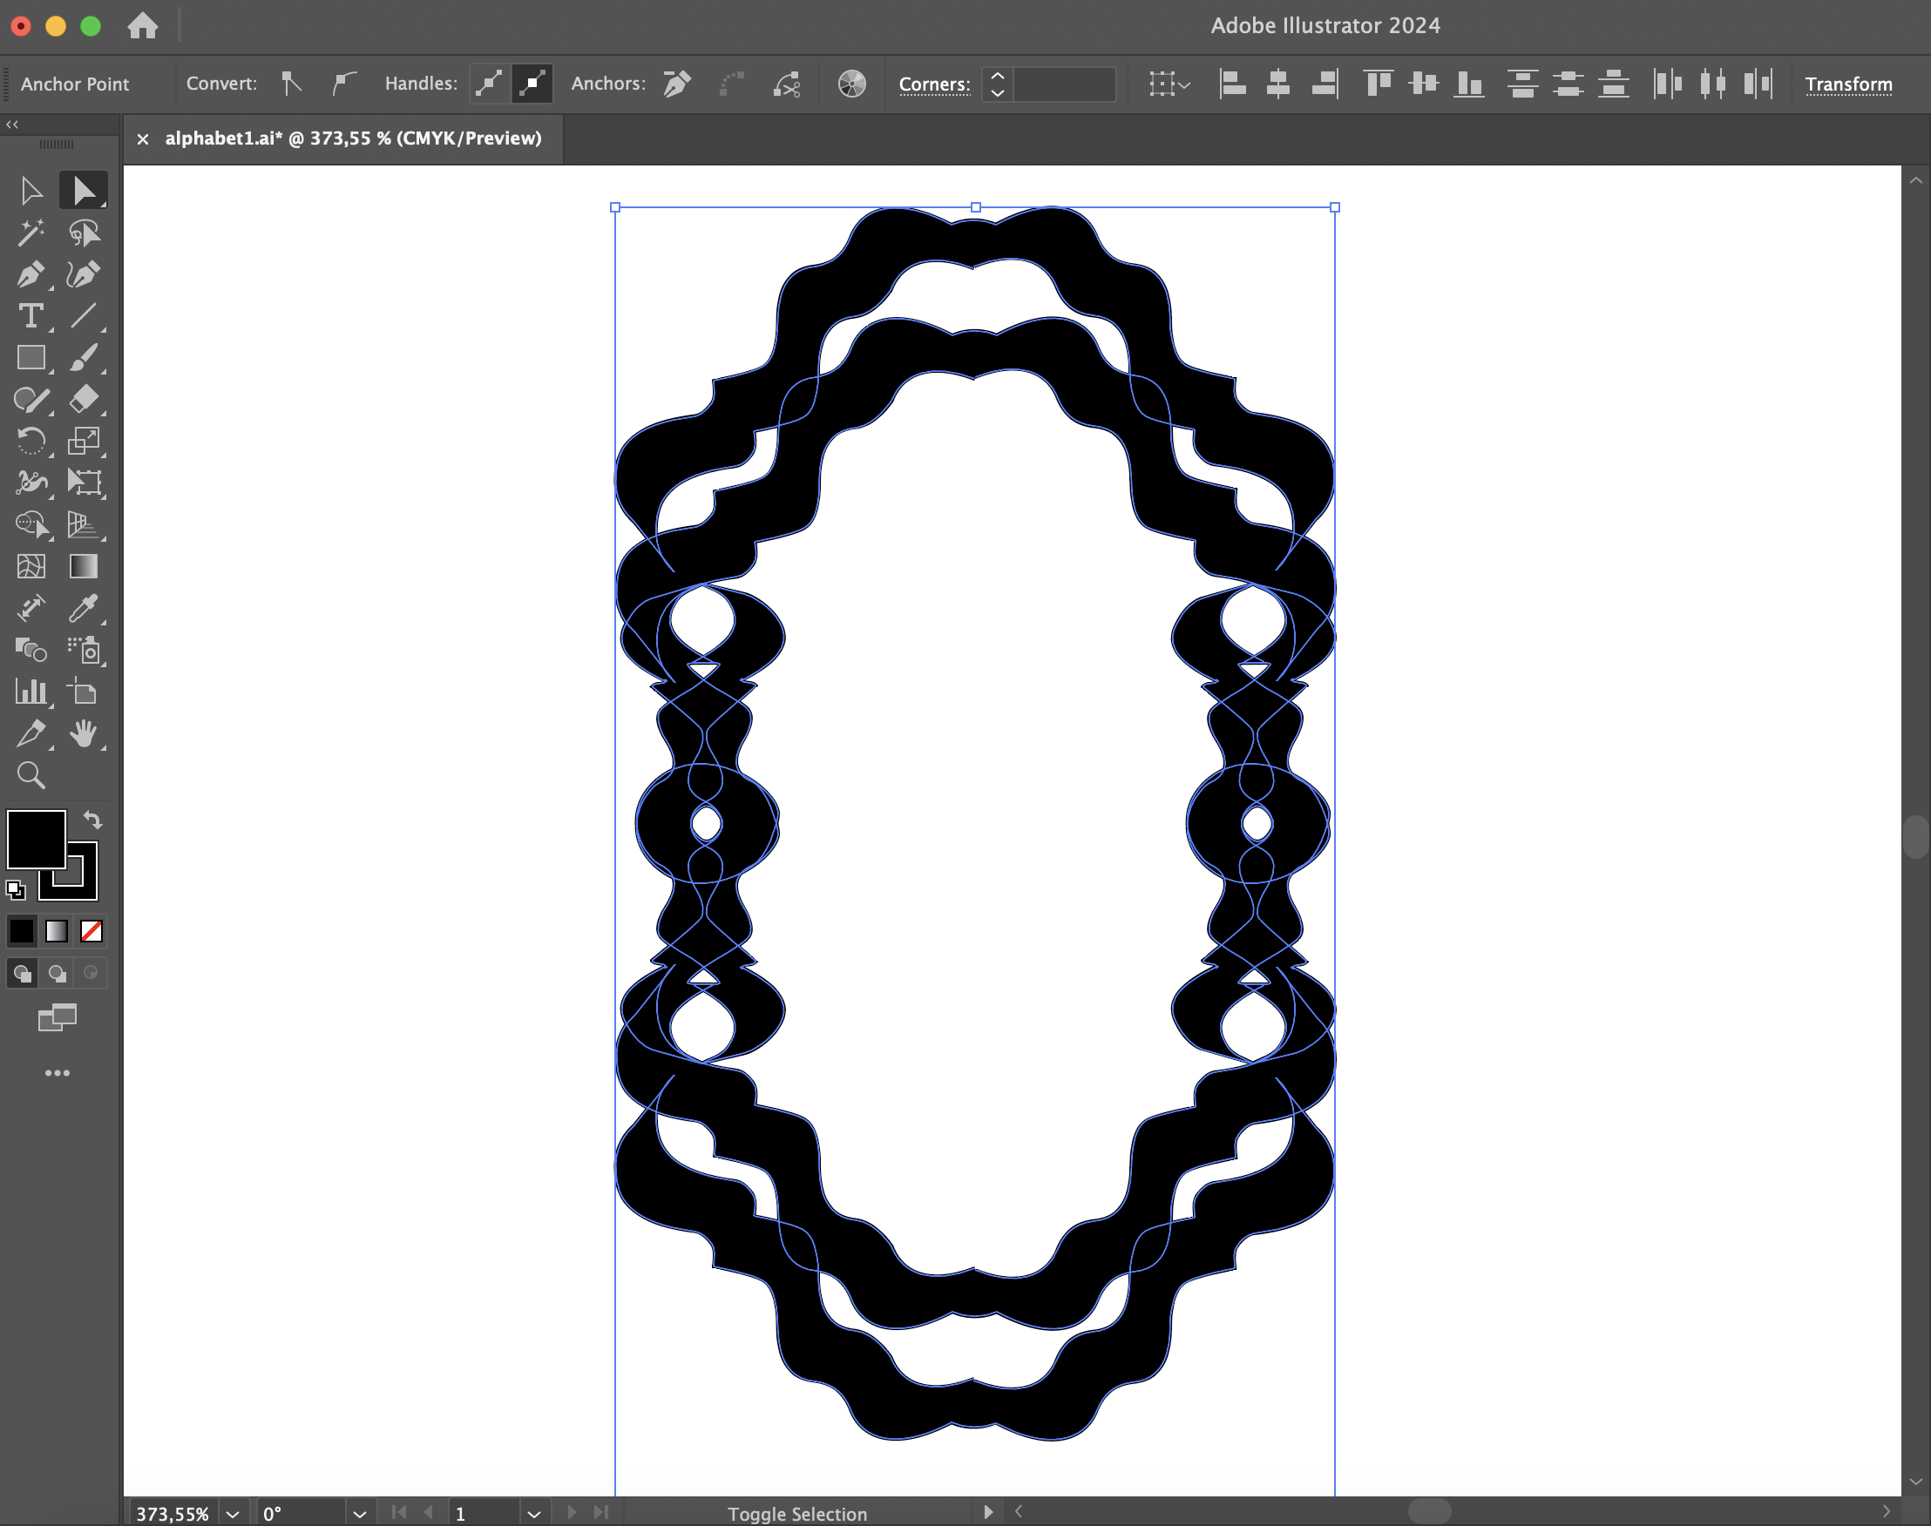Select the Eyedropper tool

click(x=84, y=609)
